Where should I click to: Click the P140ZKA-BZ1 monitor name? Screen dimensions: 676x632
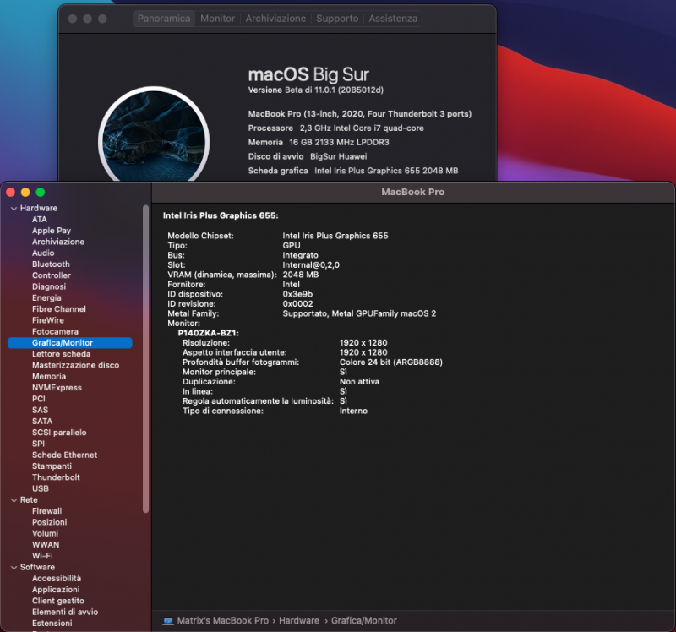(208, 333)
